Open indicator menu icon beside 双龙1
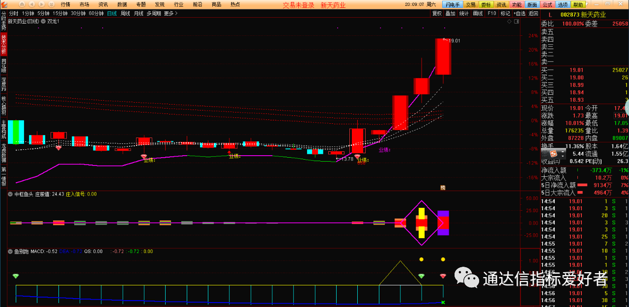Image resolution: width=629 pixels, height=307 pixels. (44, 22)
